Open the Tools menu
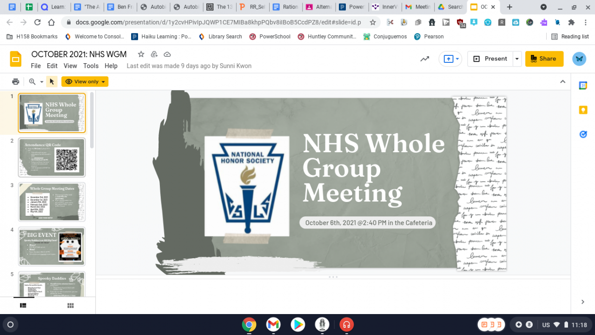This screenshot has width=595, height=335. [91, 66]
